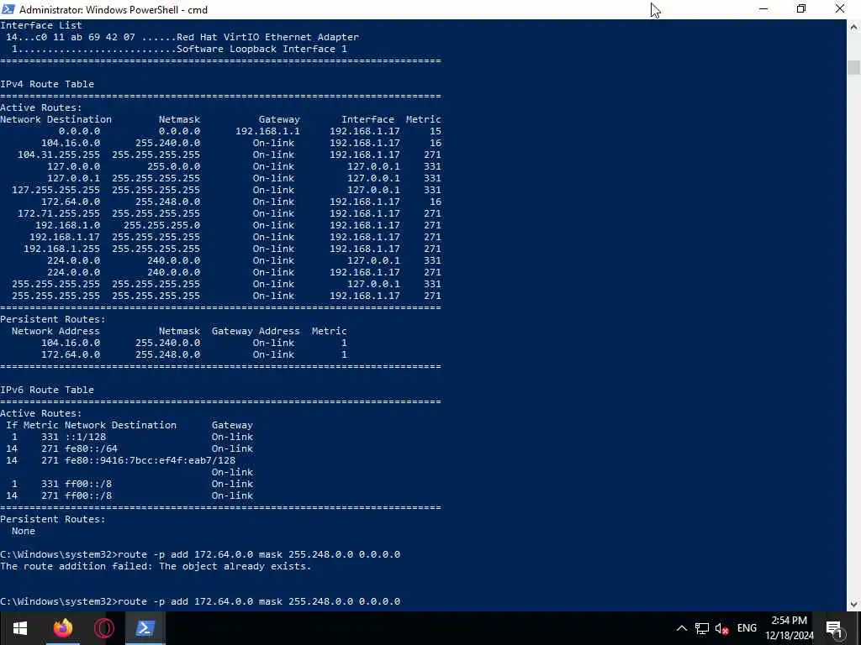Click IPv6 destination ::1/128
The width and height of the screenshot is (861, 645).
[85, 437]
